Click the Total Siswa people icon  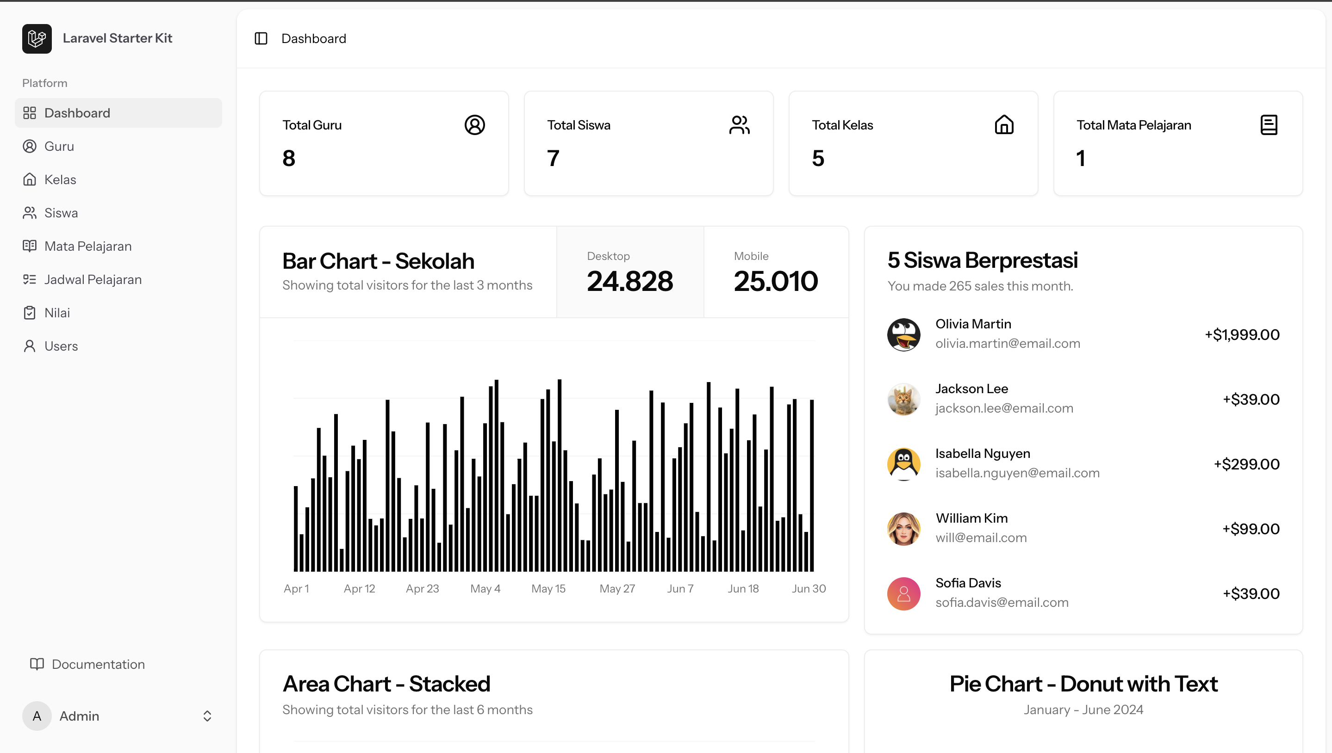click(x=739, y=124)
